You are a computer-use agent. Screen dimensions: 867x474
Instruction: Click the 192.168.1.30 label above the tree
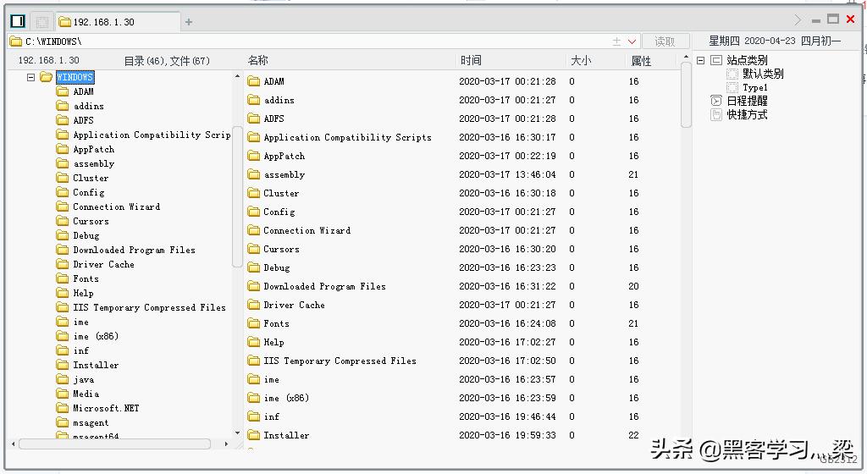coord(48,60)
